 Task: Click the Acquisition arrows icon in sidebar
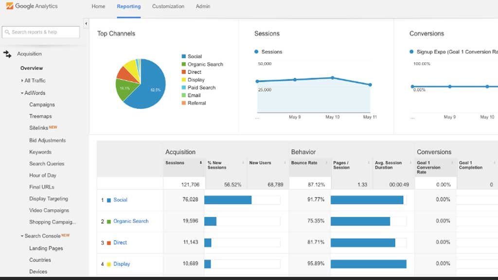pos(7,54)
